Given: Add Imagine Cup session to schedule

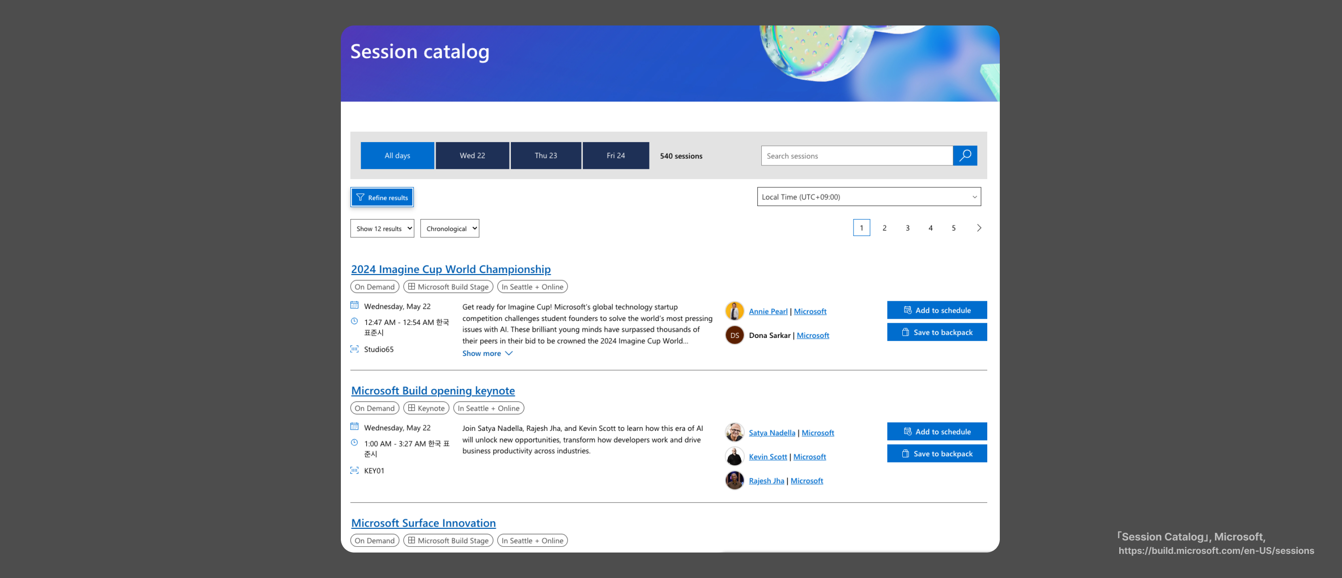Looking at the screenshot, I should tap(936, 310).
